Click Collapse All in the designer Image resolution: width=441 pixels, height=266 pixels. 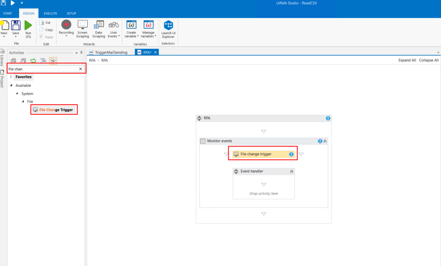429,60
